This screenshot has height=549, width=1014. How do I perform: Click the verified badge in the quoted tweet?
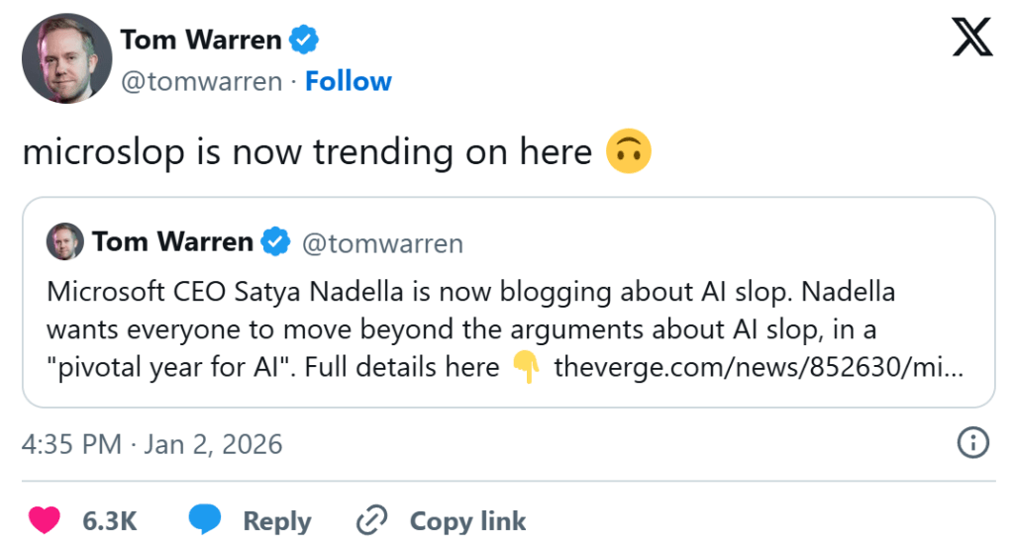(x=275, y=241)
